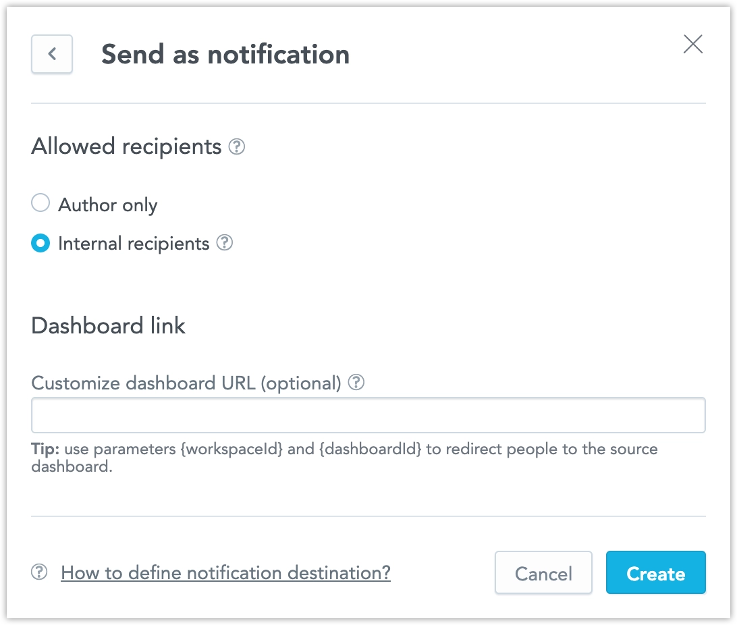Click Cancel to abandon the notification
The image size is (737, 625).
(543, 572)
